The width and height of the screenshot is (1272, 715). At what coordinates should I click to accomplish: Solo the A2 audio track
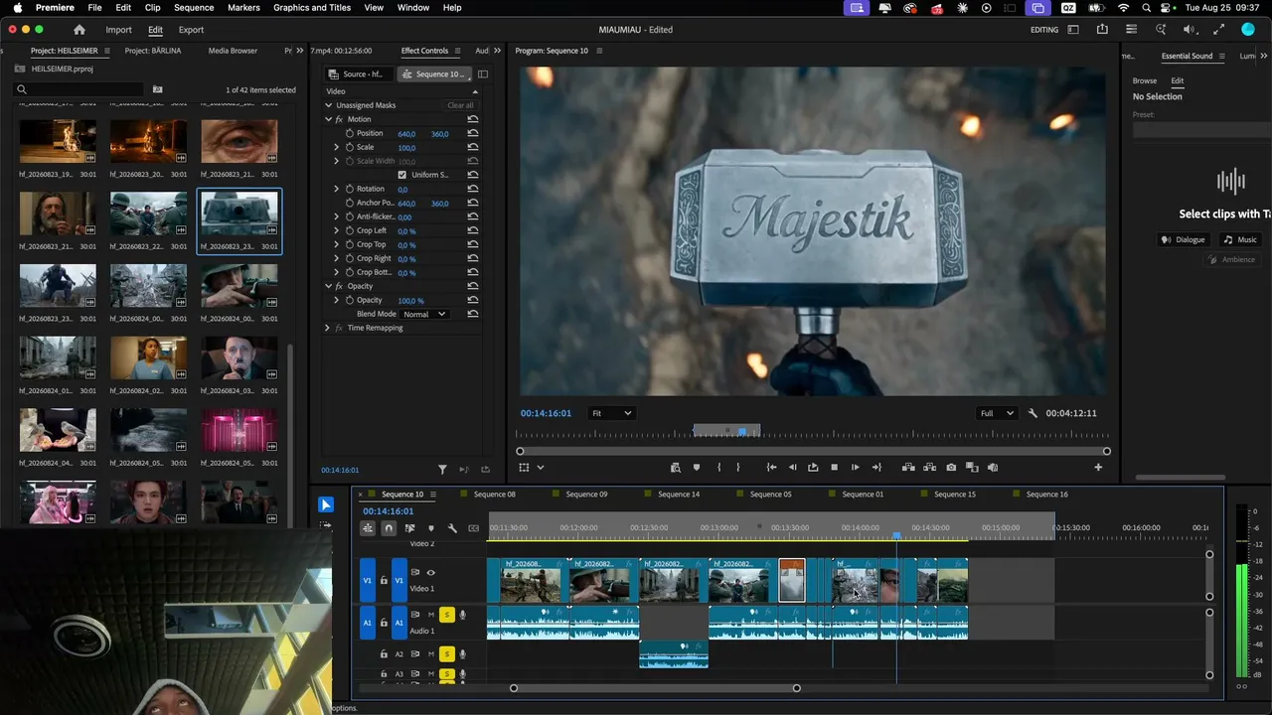pyautogui.click(x=447, y=653)
